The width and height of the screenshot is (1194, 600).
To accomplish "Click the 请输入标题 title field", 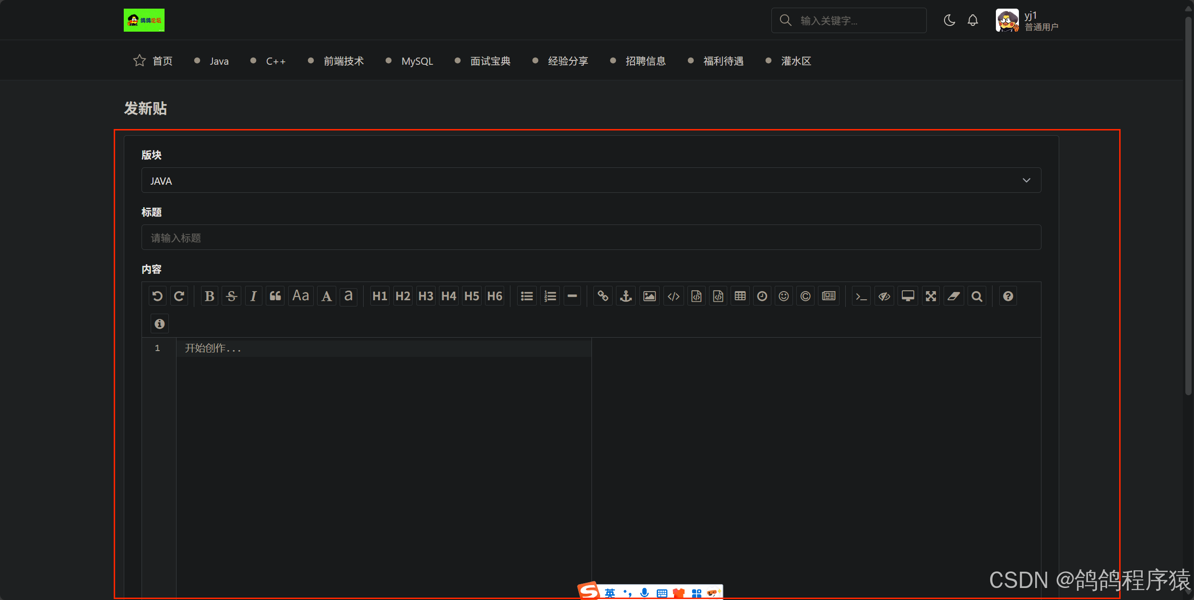I will [591, 237].
